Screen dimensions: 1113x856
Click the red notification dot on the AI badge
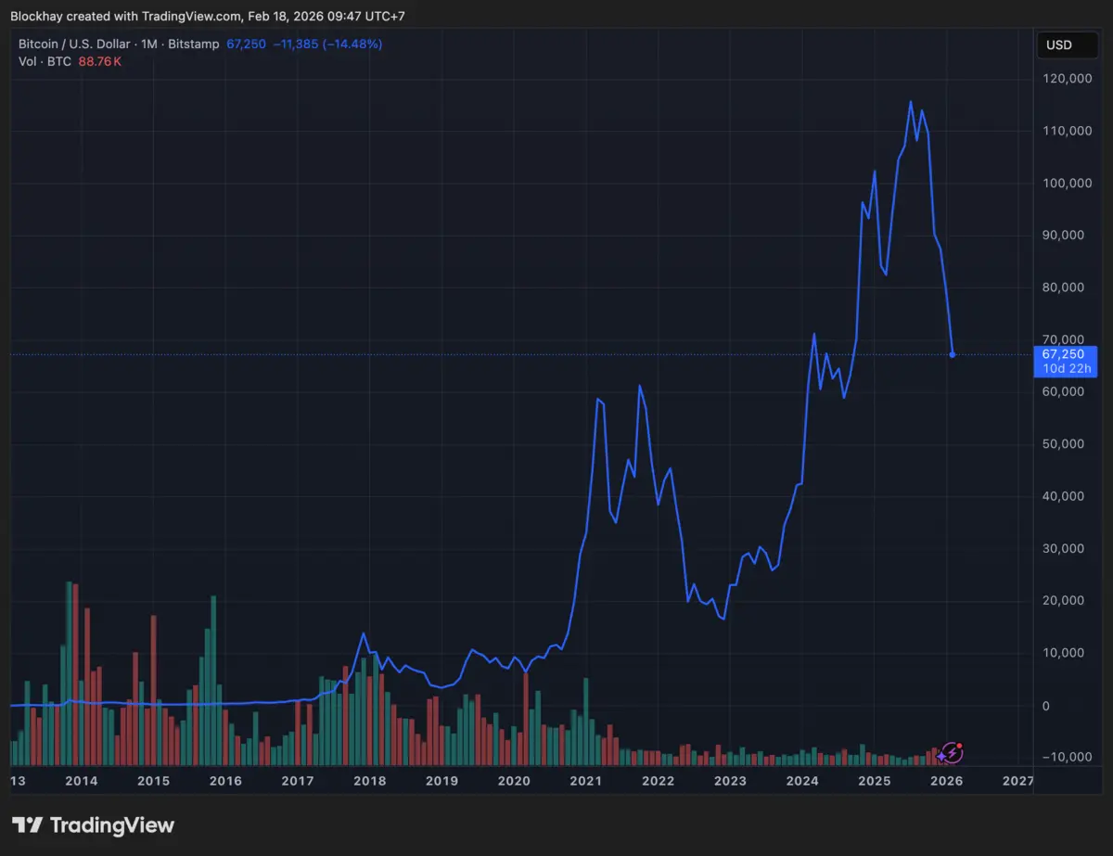(x=960, y=746)
